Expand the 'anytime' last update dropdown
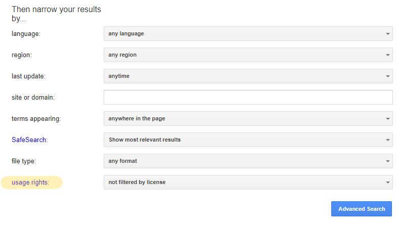This screenshot has height=225, width=398. coord(248,76)
